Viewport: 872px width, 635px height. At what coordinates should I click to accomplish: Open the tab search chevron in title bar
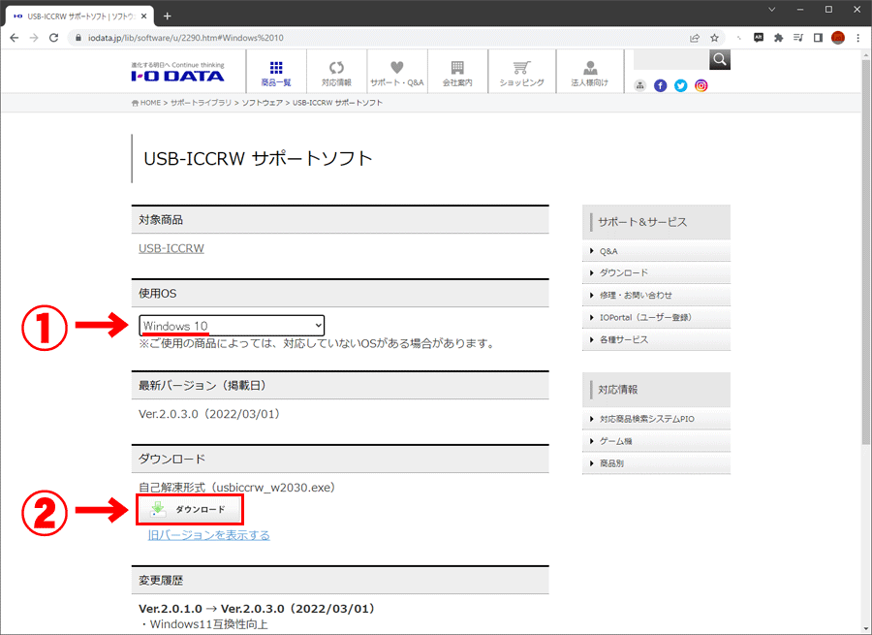(x=772, y=10)
